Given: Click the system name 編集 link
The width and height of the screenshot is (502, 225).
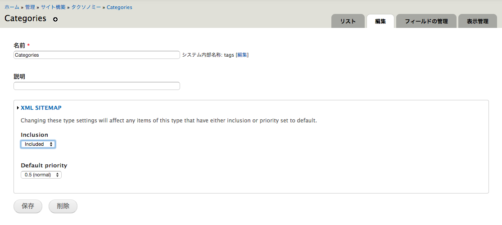Looking at the screenshot, I should [x=242, y=55].
